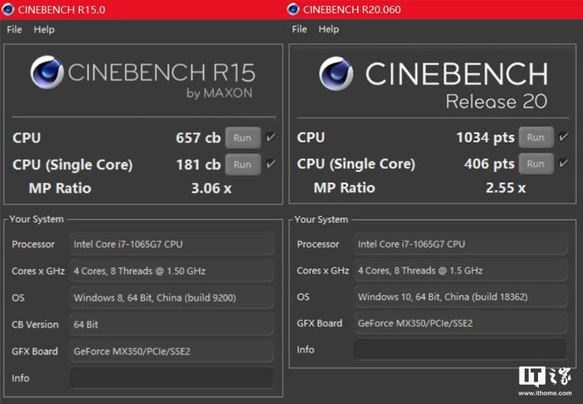This screenshot has width=583, height=404.
Task: Run the CPU test in Cinebench R20
Action: (536, 137)
